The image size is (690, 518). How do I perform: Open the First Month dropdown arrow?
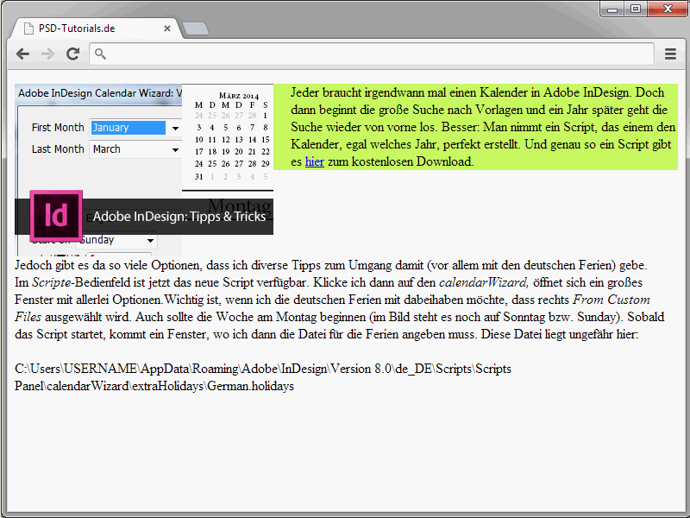pos(175,128)
